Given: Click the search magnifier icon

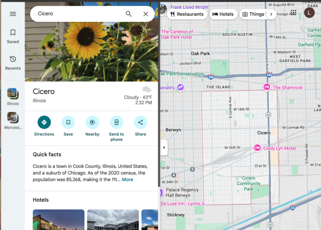Looking at the screenshot, I should point(129,14).
